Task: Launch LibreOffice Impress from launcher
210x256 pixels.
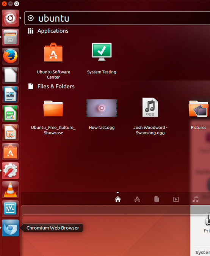Action: point(10,133)
